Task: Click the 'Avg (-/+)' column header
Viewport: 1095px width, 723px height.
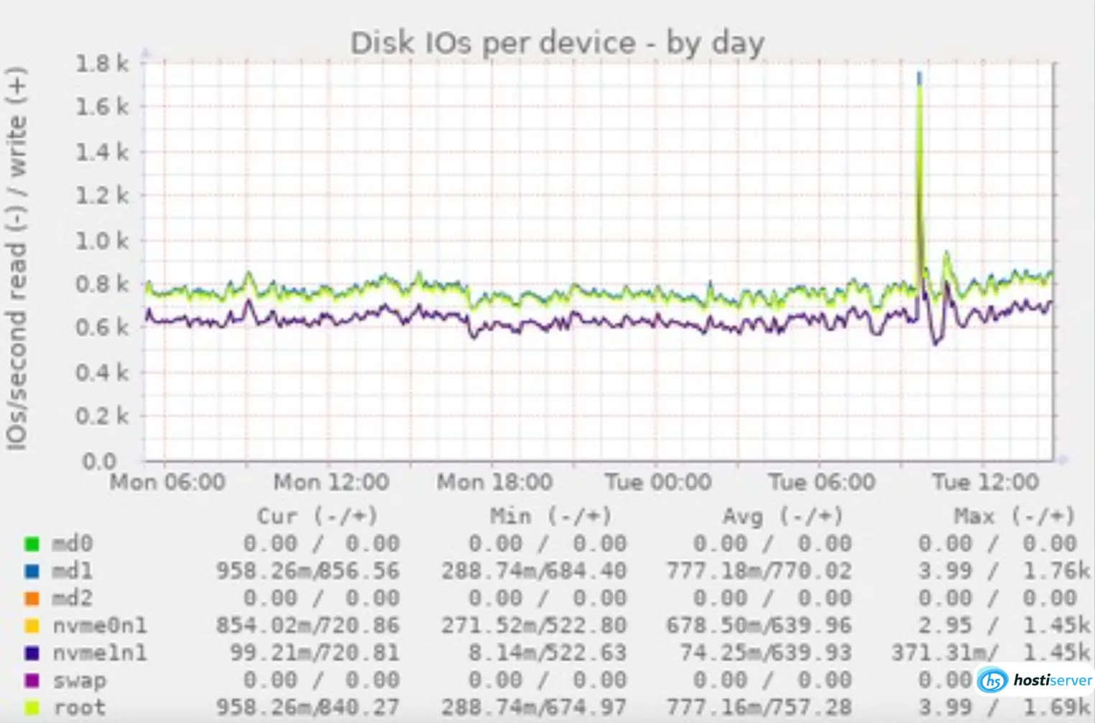Action: pyautogui.click(x=782, y=516)
